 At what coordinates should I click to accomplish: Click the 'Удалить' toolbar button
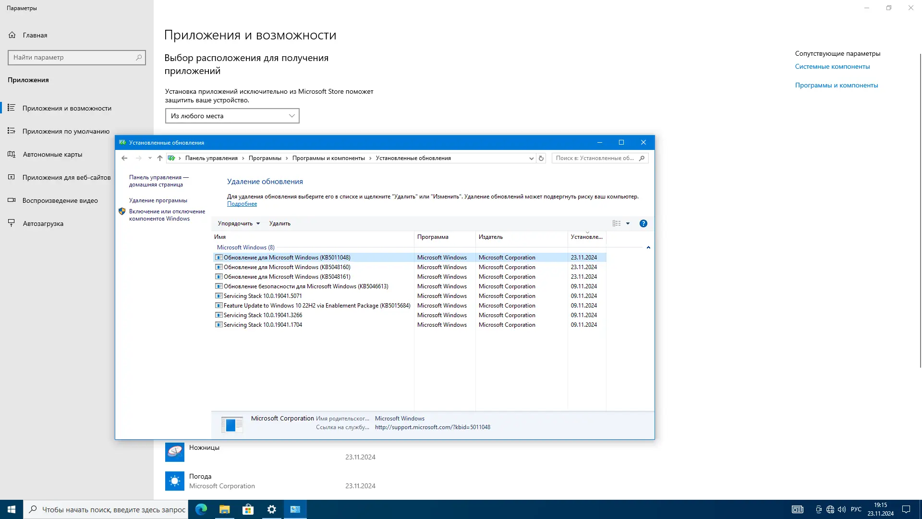tap(279, 223)
